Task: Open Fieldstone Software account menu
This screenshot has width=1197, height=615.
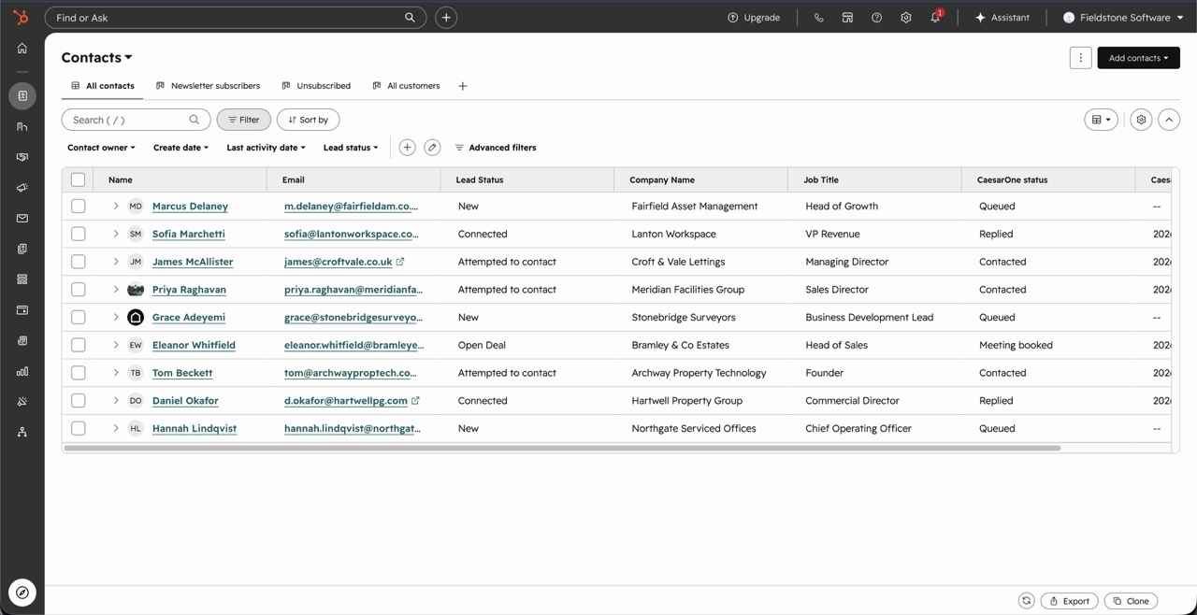Action: [x=1123, y=18]
